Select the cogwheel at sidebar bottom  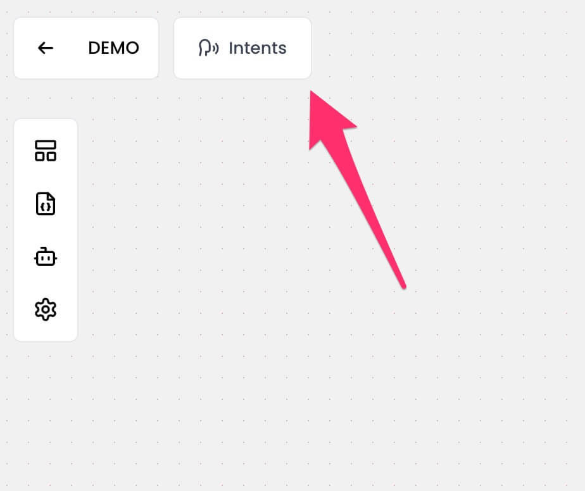click(46, 309)
